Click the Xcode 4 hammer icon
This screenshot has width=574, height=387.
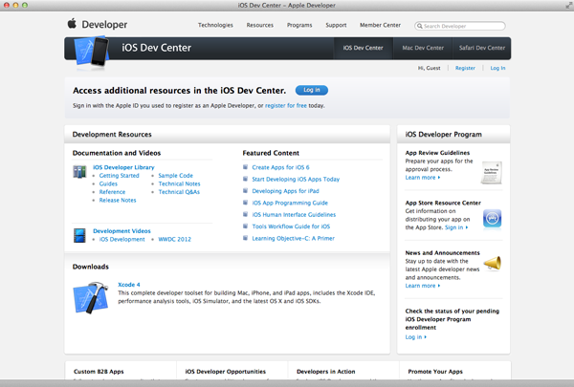pos(91,297)
